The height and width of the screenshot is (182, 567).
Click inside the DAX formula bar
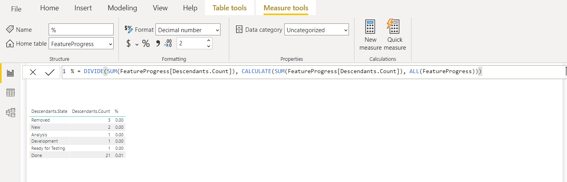313,72
